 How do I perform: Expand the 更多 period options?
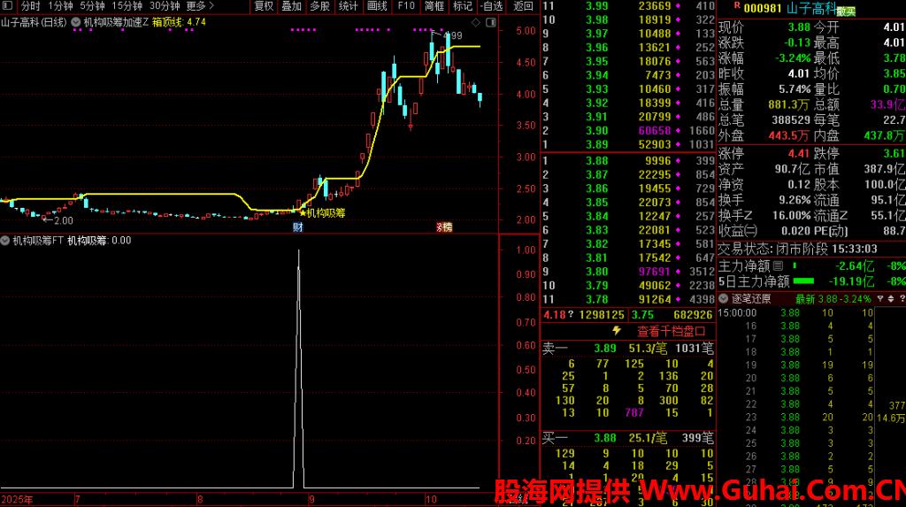point(200,6)
